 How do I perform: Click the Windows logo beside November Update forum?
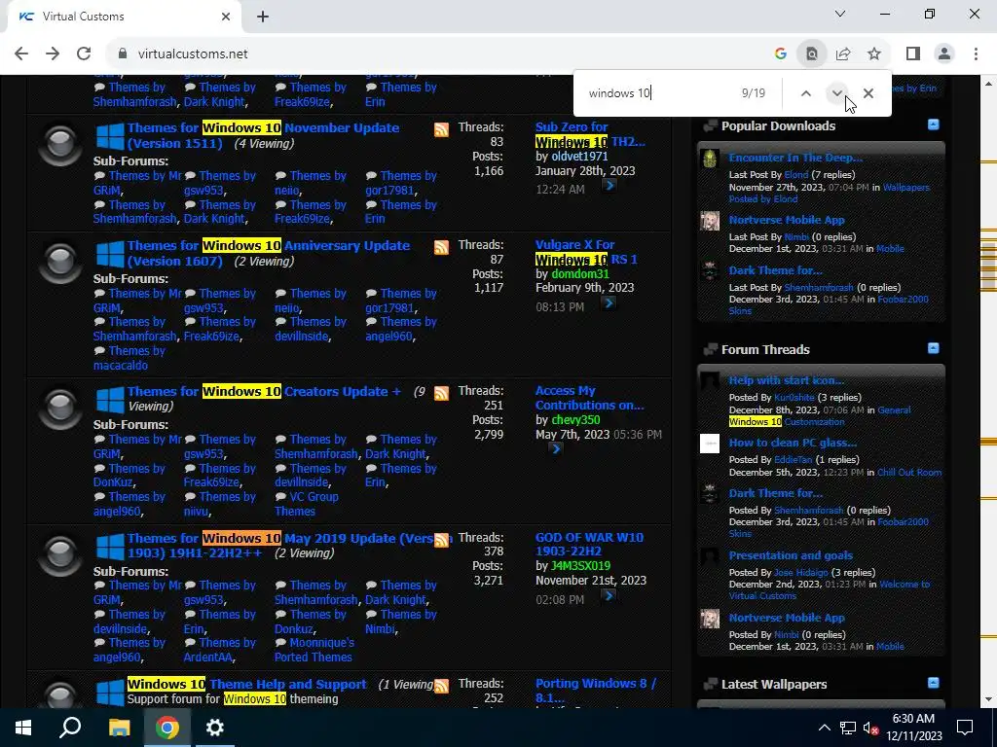click(x=110, y=136)
